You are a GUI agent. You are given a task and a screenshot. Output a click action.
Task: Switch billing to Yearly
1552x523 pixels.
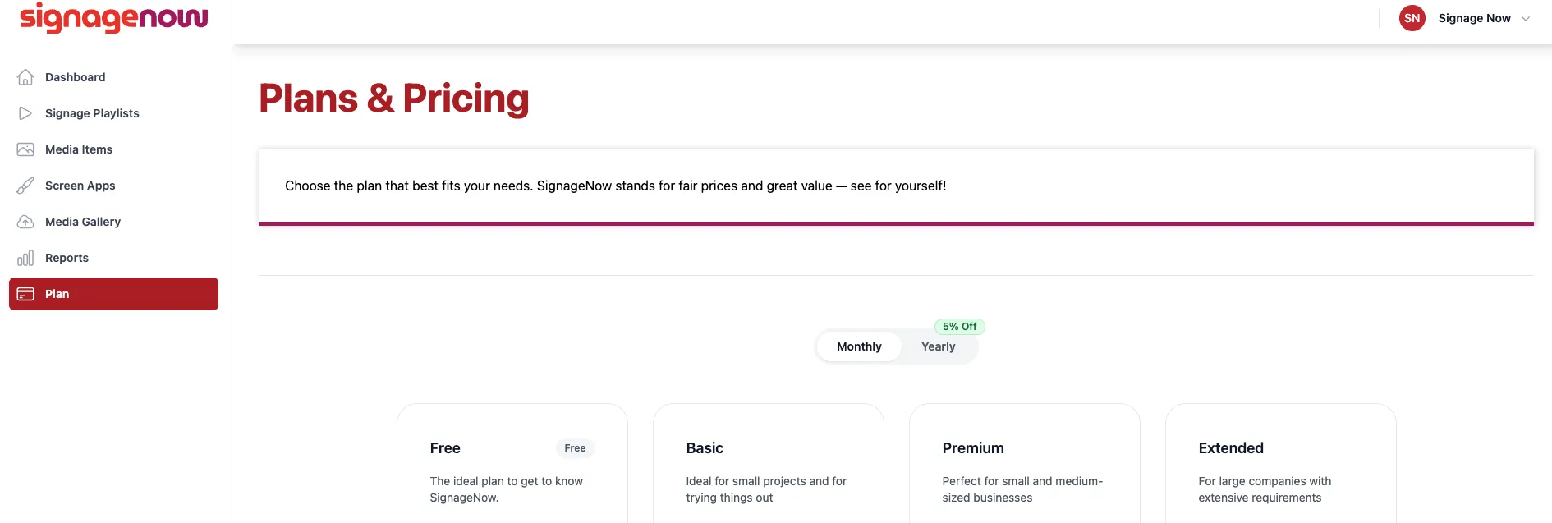click(x=938, y=346)
